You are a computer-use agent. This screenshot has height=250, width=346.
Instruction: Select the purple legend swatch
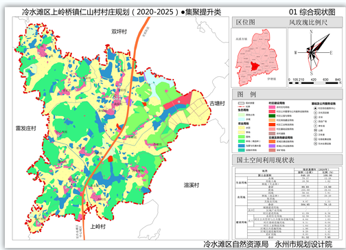click(x=272, y=146)
